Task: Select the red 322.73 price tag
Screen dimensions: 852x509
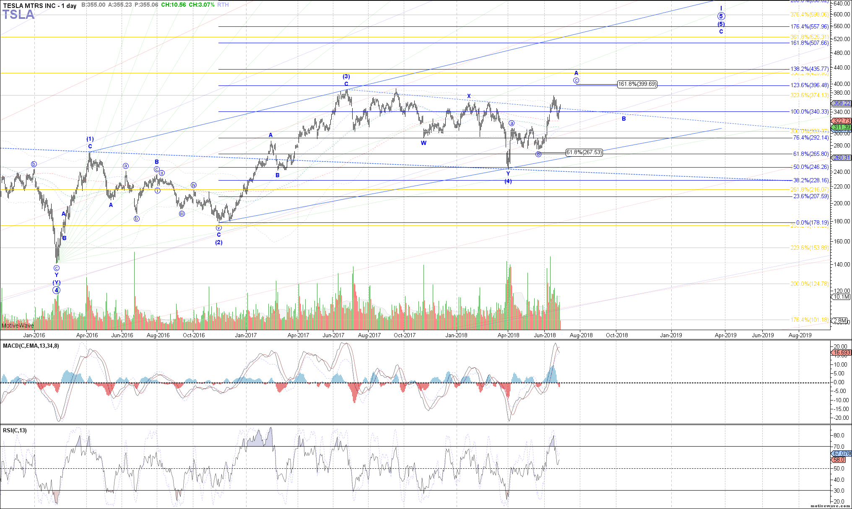Action: click(x=841, y=121)
